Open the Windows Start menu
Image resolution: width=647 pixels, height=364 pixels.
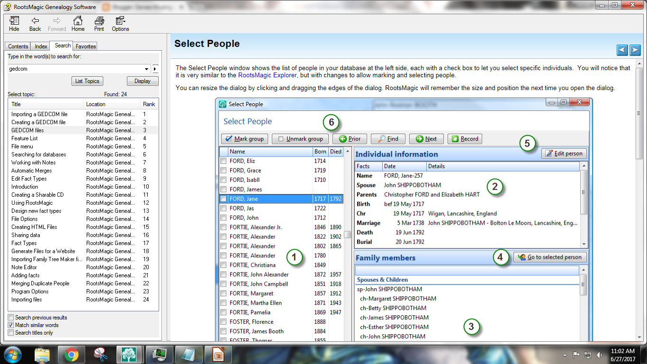pyautogui.click(x=12, y=355)
